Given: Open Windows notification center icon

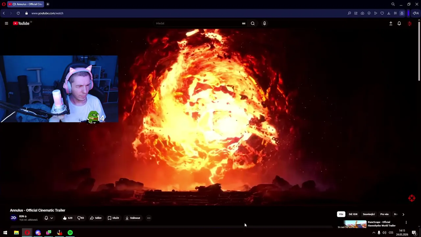Looking at the screenshot, I should pos(414,233).
